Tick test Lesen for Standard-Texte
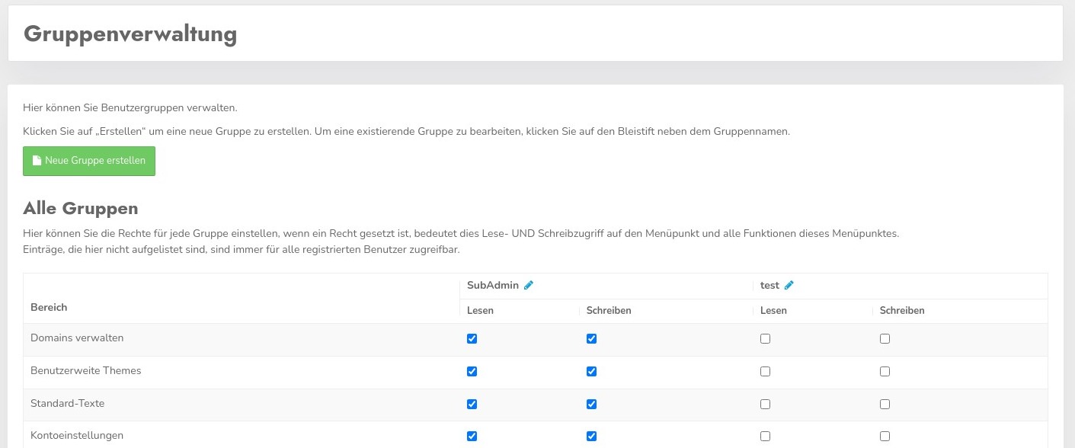This screenshot has width=1075, height=448. pos(765,404)
